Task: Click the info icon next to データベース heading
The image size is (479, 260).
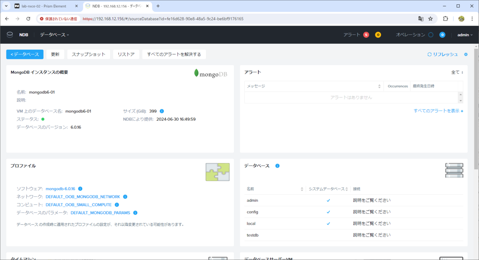Action: click(x=277, y=166)
